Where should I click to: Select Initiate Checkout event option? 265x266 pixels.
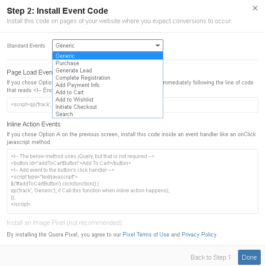108,107
